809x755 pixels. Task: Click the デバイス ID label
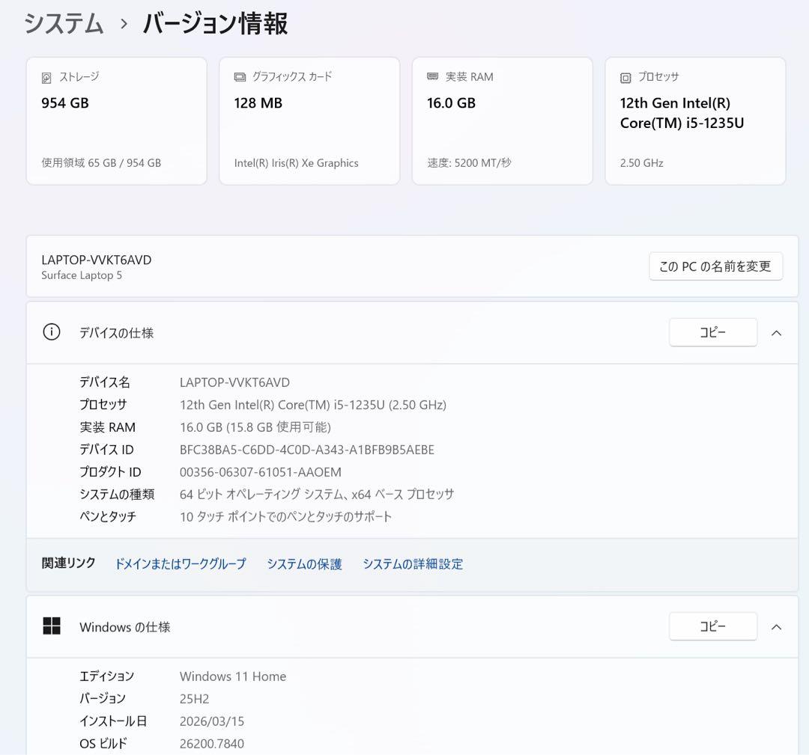106,450
